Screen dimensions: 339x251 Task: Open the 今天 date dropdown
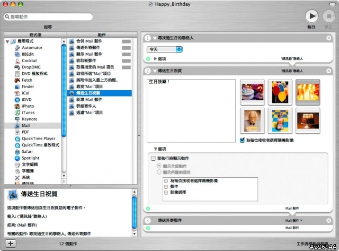pos(165,49)
